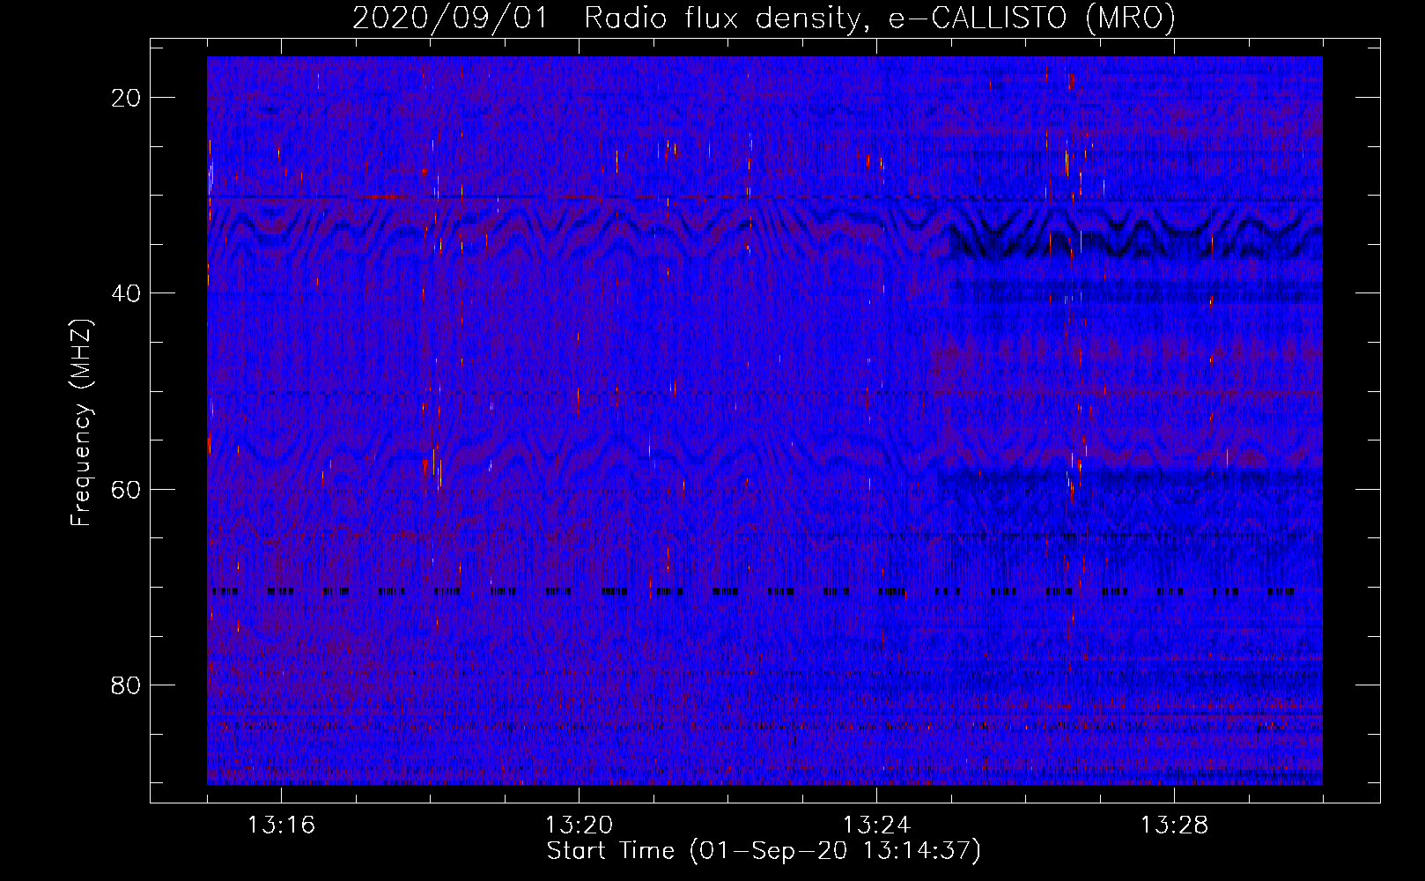Click the frequency tick label '60'
This screenshot has width=1425, height=881.
point(126,489)
